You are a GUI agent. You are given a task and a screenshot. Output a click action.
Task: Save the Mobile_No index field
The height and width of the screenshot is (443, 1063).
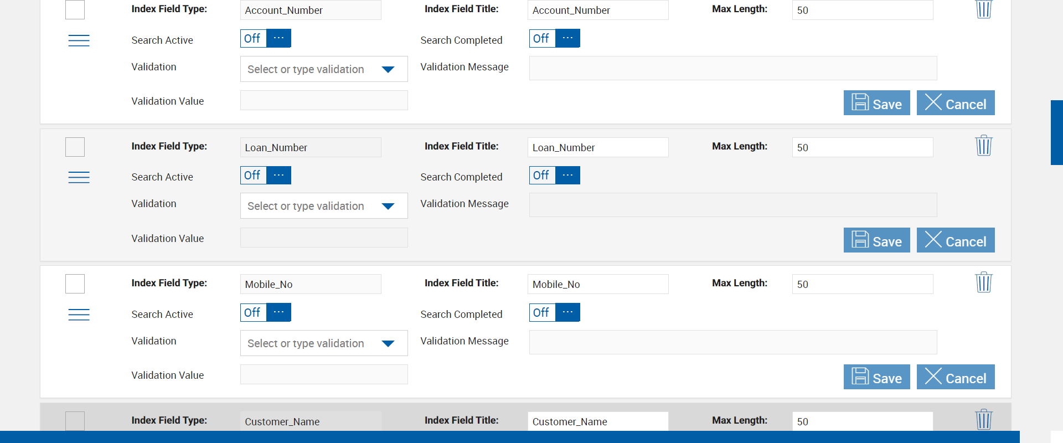(876, 377)
